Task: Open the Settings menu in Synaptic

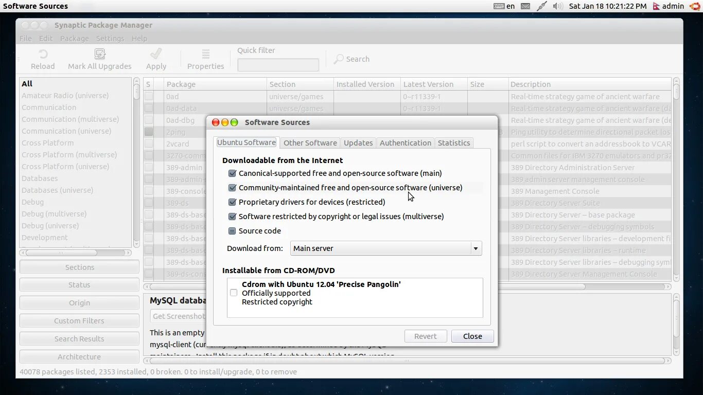Action: point(110,39)
